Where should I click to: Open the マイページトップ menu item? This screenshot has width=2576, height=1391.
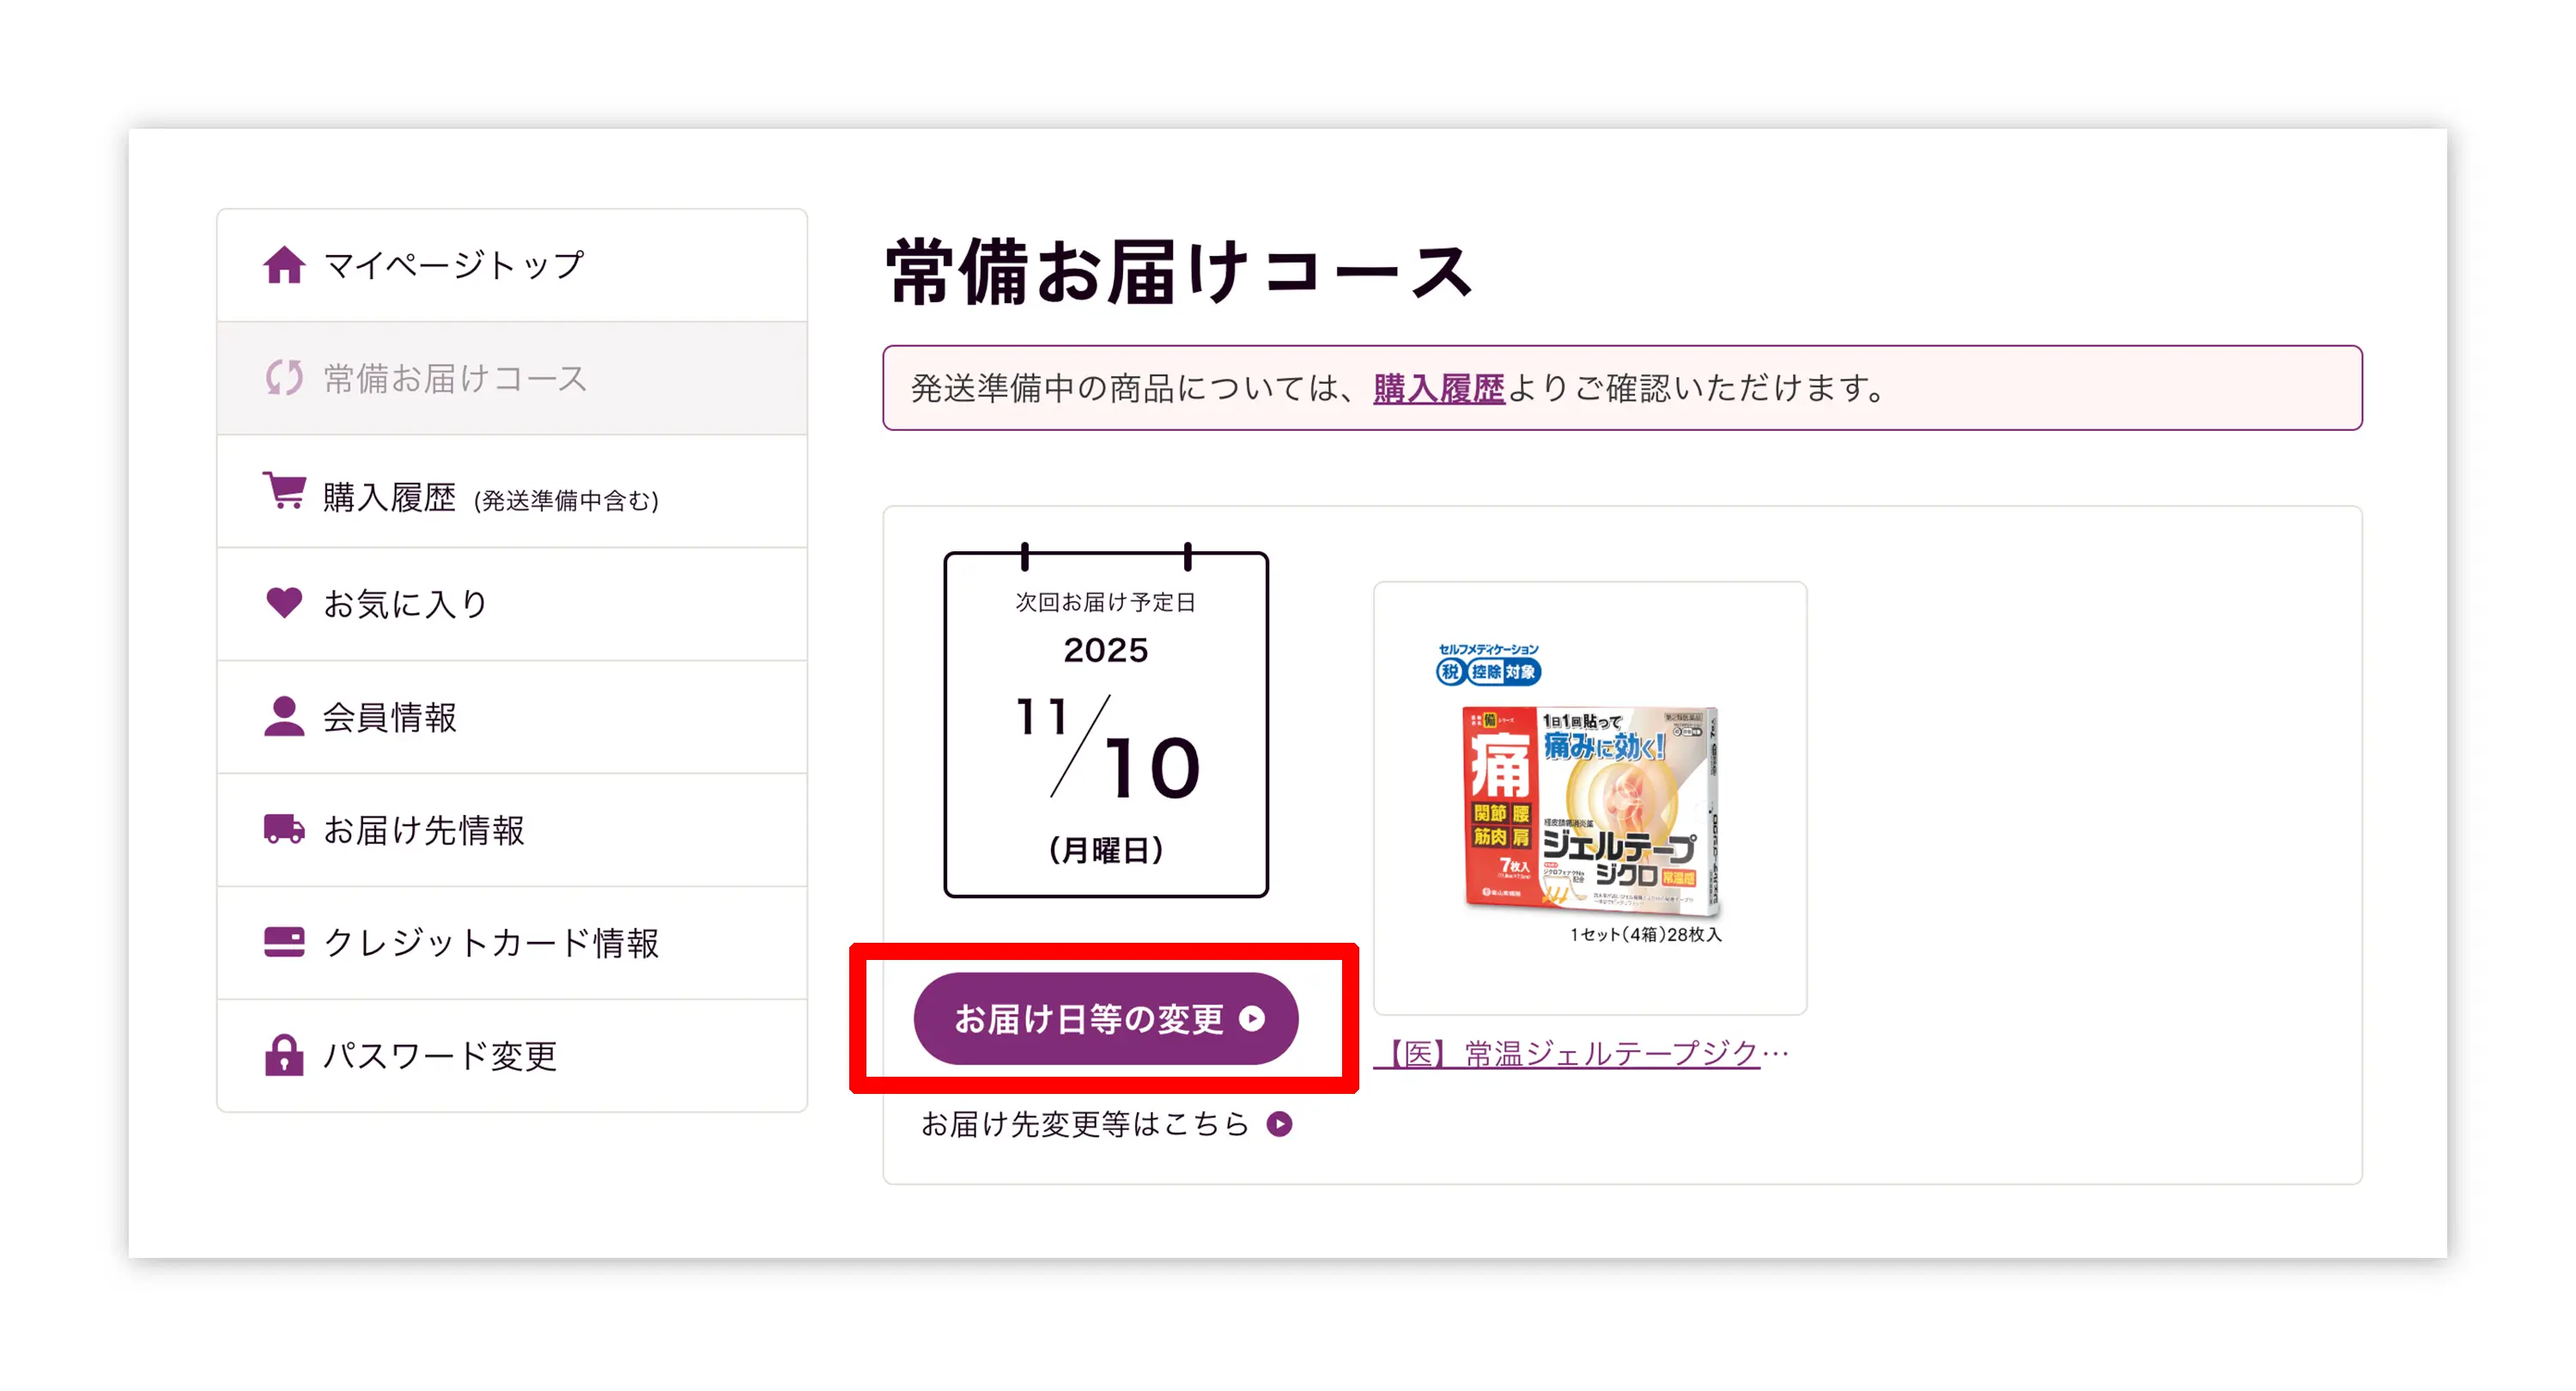(x=512, y=265)
